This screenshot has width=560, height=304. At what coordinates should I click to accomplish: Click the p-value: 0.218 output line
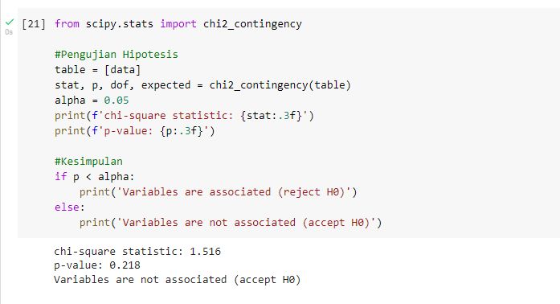(x=97, y=265)
